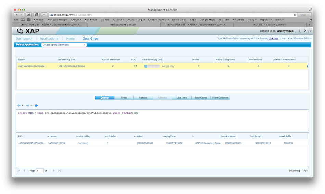The height and width of the screenshot is (194, 325).
Task: Go to next results page icon
Action: (54, 171)
